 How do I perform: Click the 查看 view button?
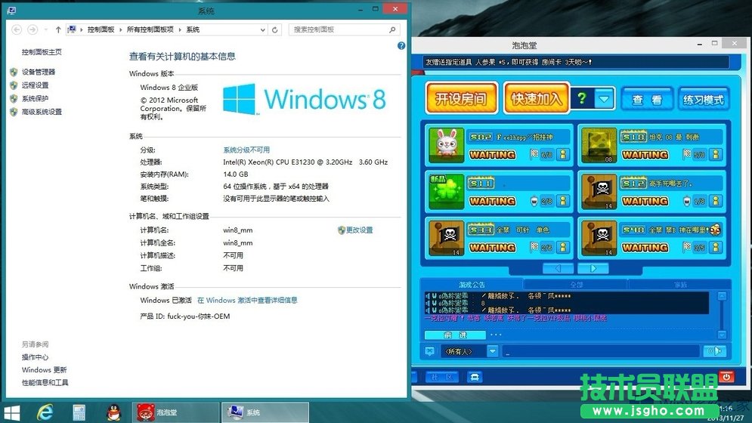pyautogui.click(x=647, y=100)
